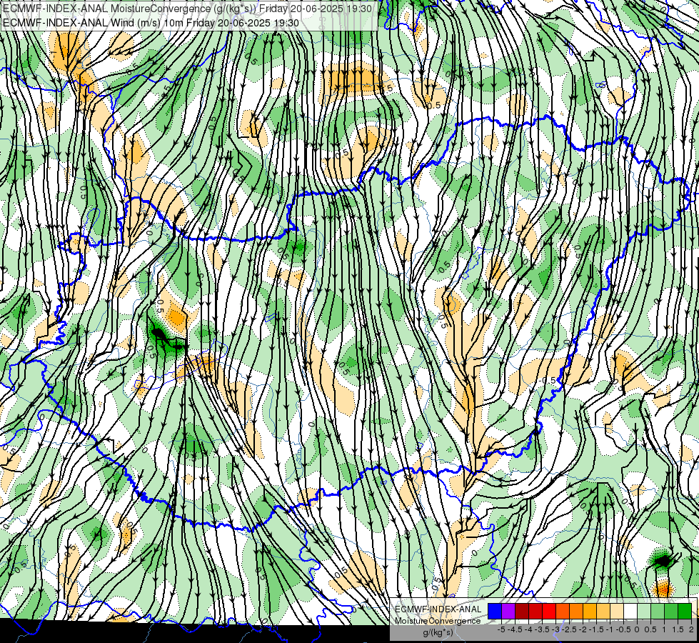Click the -2 legend scale value
The width and height of the screenshot is (699, 643).
pos(583,629)
